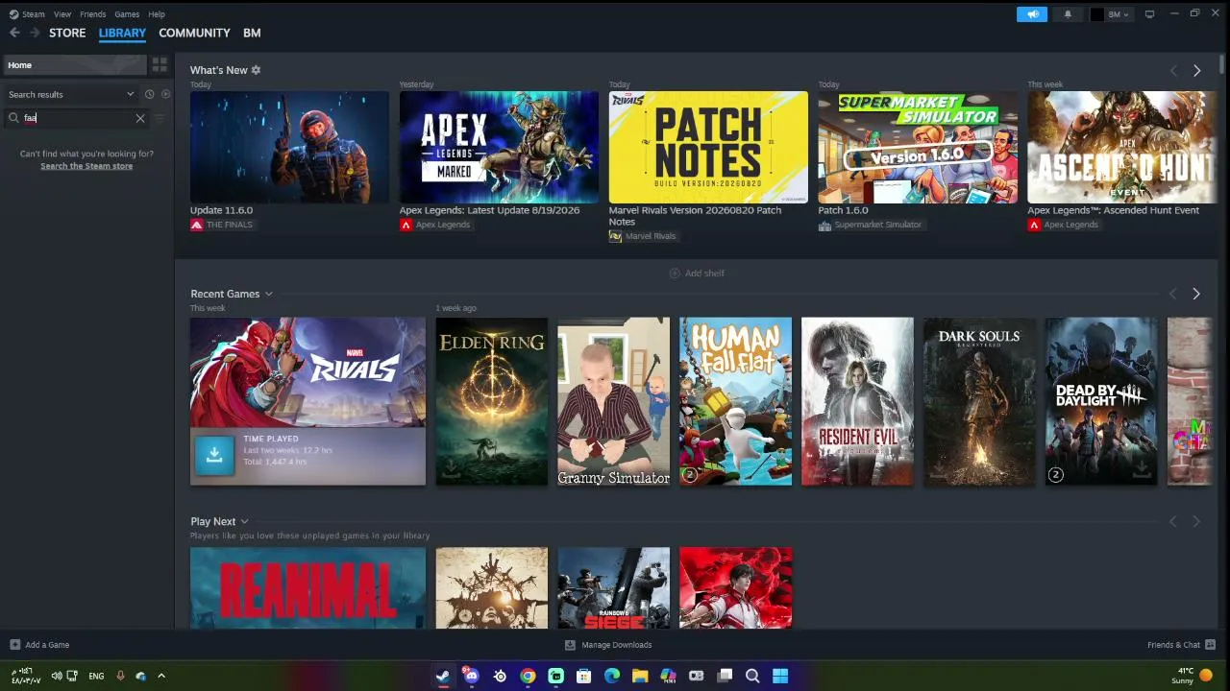Switch to Big Picture mode

(1149, 14)
